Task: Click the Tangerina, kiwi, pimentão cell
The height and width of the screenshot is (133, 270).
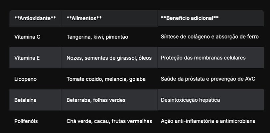Action: (x=109, y=37)
